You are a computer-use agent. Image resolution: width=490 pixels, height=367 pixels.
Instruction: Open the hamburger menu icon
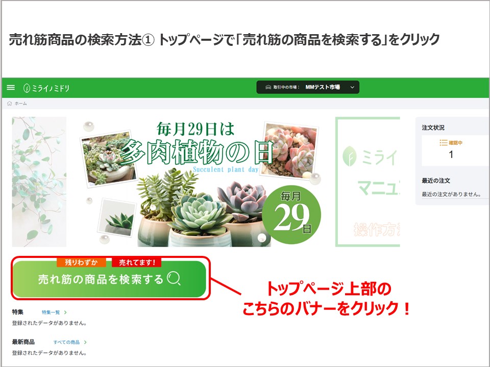click(x=11, y=87)
